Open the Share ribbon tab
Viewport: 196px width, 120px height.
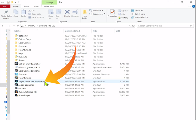[x=26, y=6]
